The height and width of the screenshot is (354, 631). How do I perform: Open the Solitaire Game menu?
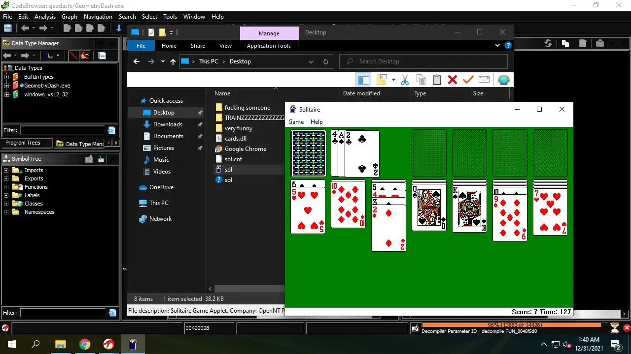296,122
